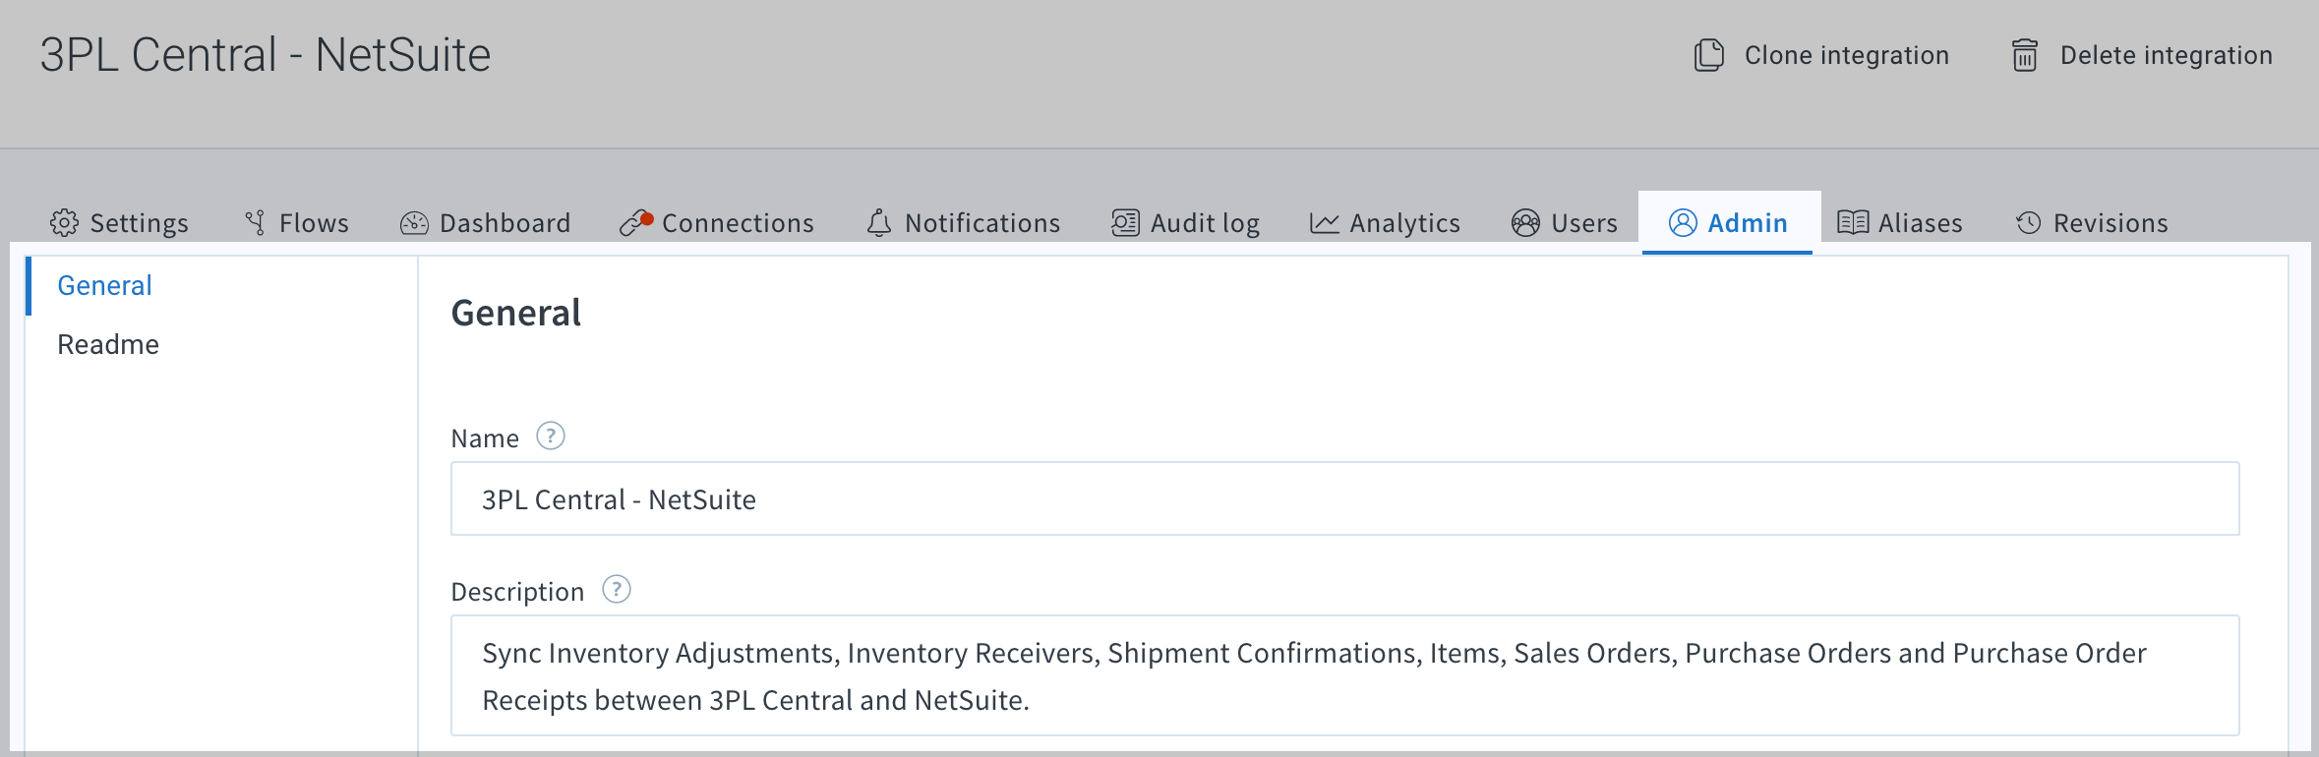The width and height of the screenshot is (2319, 757).
Task: Go to the Dashboard tab
Action: click(485, 223)
